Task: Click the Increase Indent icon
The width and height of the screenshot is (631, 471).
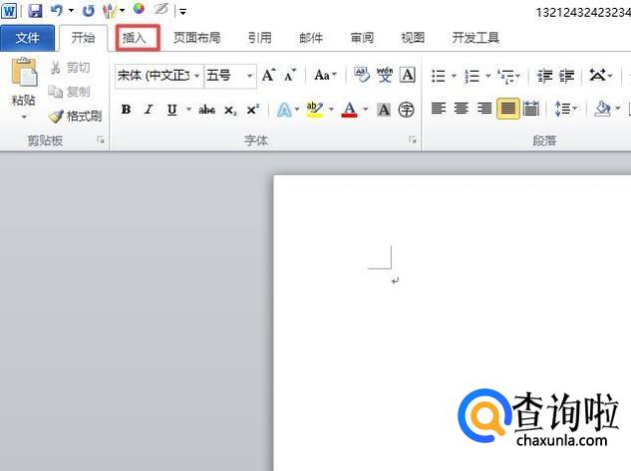Action: (566, 75)
